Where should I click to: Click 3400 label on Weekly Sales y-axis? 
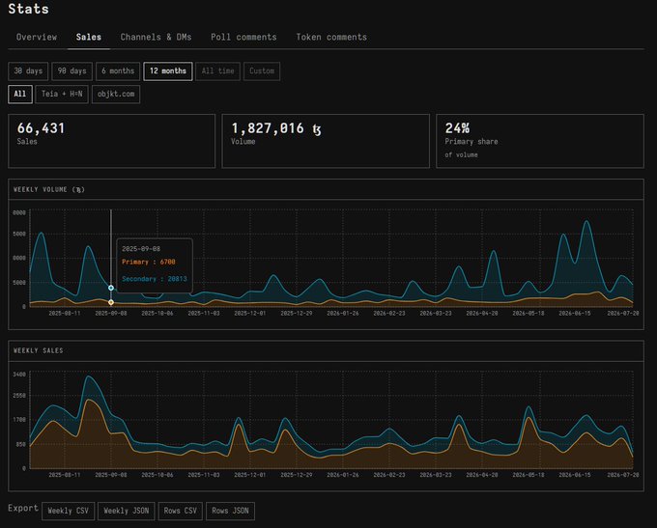point(19,375)
